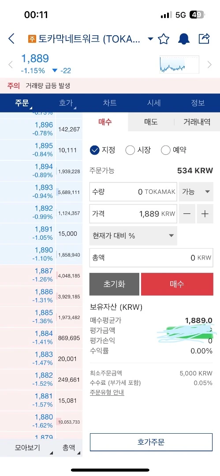
Task: Select bid price 1,882 in order book
Action: pyautogui.click(x=28, y=380)
